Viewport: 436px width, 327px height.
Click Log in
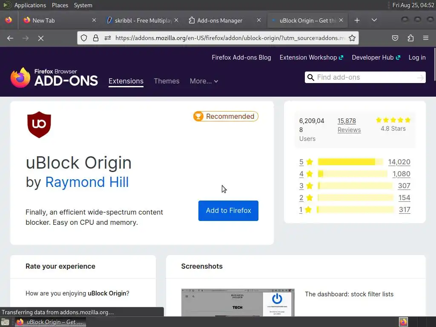coord(417,57)
